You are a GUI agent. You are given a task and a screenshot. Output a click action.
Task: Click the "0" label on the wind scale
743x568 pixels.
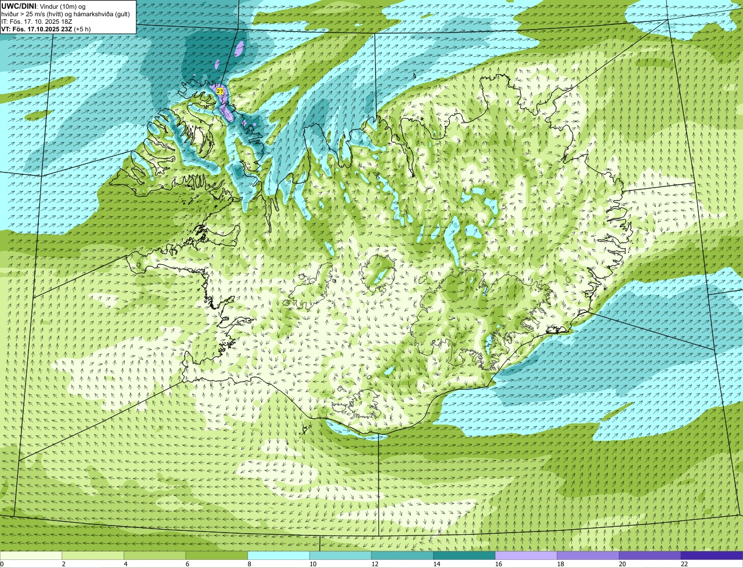click(2, 564)
